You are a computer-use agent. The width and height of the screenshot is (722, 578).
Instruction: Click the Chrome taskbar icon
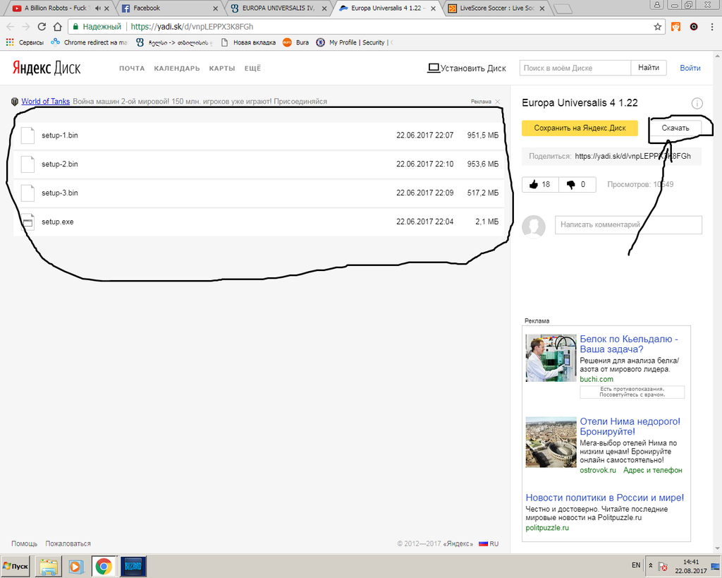coord(104,566)
